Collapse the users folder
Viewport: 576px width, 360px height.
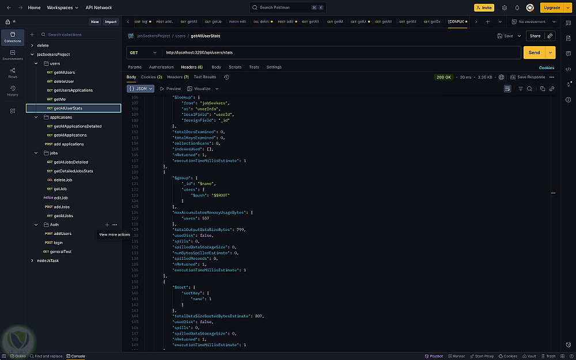[x=36, y=63]
